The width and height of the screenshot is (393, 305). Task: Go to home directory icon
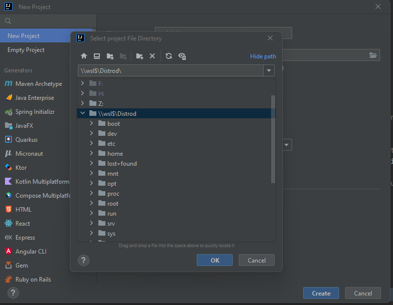tap(84, 56)
